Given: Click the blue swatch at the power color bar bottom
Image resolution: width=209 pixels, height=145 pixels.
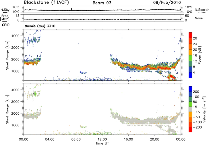Looking at the screenshot, I should (x=190, y=75).
